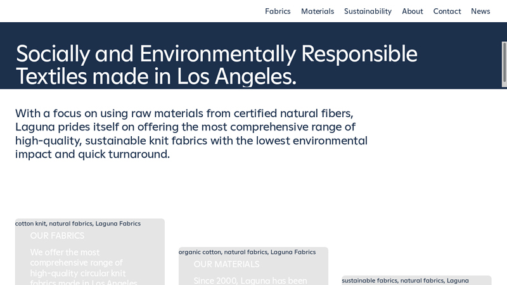Open the About page
This screenshot has width=507, height=285.
pyautogui.click(x=413, y=11)
